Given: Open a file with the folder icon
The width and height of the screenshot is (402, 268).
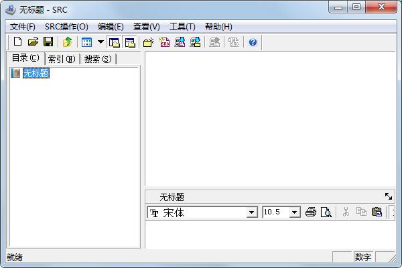Looking at the screenshot, I should coord(33,42).
